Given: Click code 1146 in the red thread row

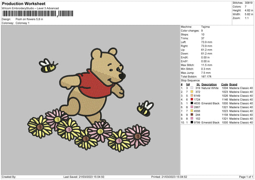Looking at the screenshot, I should click(x=225, y=100).
